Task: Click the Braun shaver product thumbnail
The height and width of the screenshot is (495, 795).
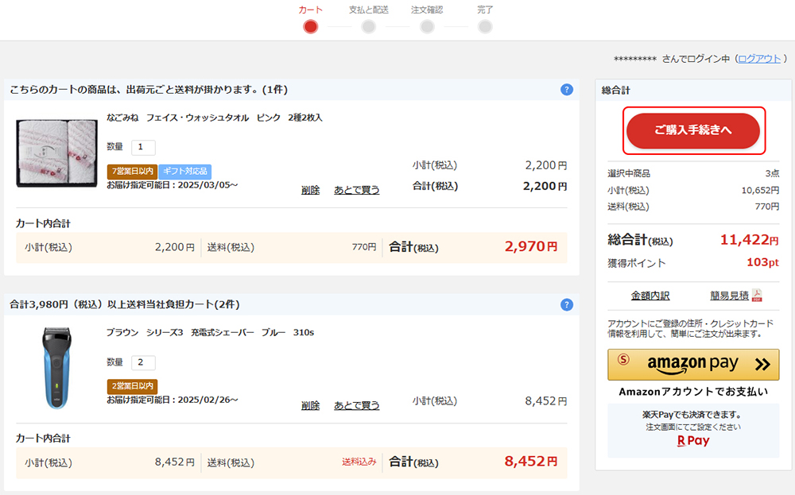Action: (x=56, y=367)
